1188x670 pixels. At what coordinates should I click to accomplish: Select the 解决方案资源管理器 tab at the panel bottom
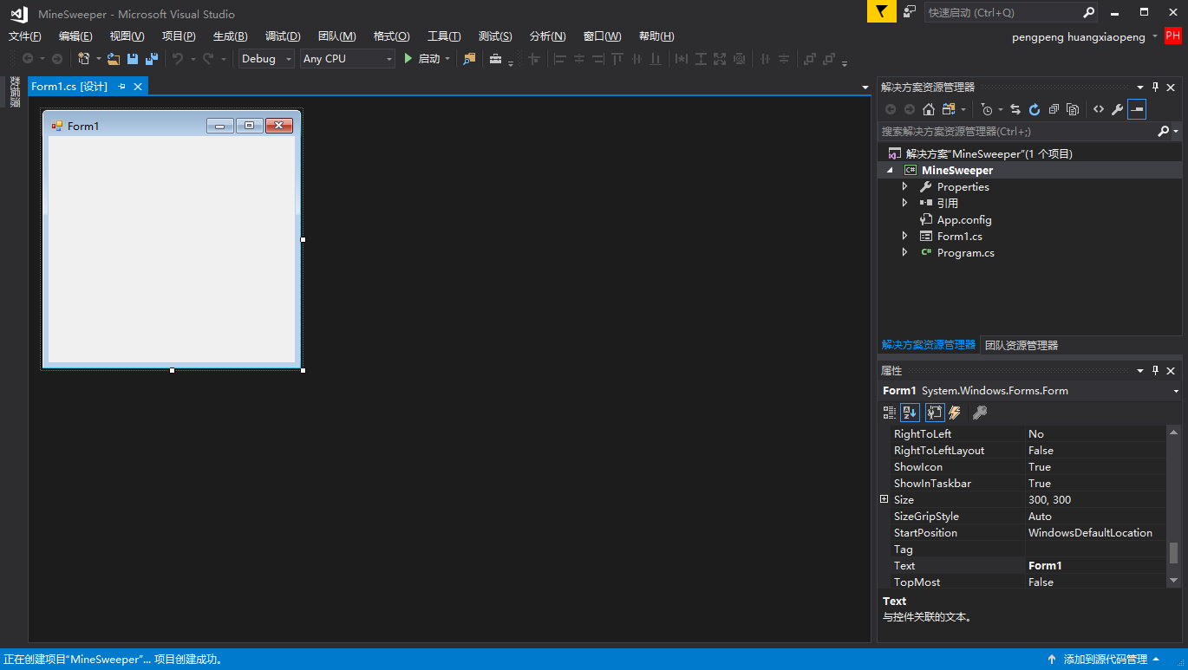click(929, 345)
